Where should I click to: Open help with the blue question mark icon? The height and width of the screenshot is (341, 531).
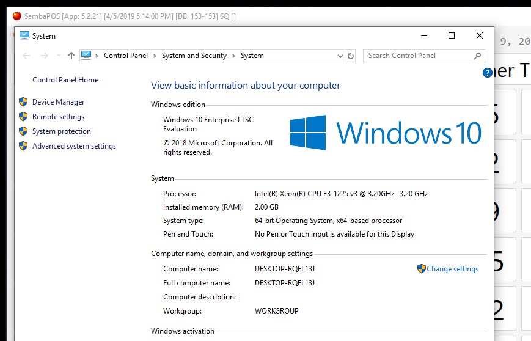tap(487, 73)
